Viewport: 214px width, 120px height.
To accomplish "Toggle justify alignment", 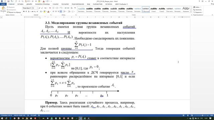I will point(61,12).
